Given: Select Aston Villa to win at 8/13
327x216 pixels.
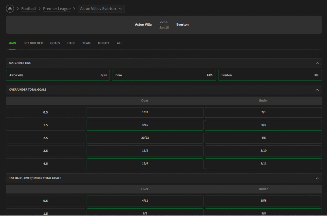Looking at the screenshot, I should coord(58,75).
